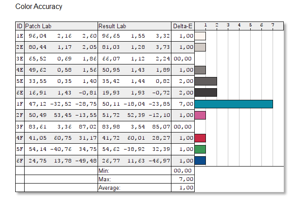
Task: Click the blue 6F color patch
Action: pos(200,160)
